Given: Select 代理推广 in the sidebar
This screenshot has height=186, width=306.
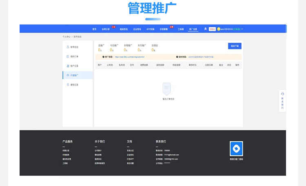Looking at the screenshot, I should (x=74, y=75).
